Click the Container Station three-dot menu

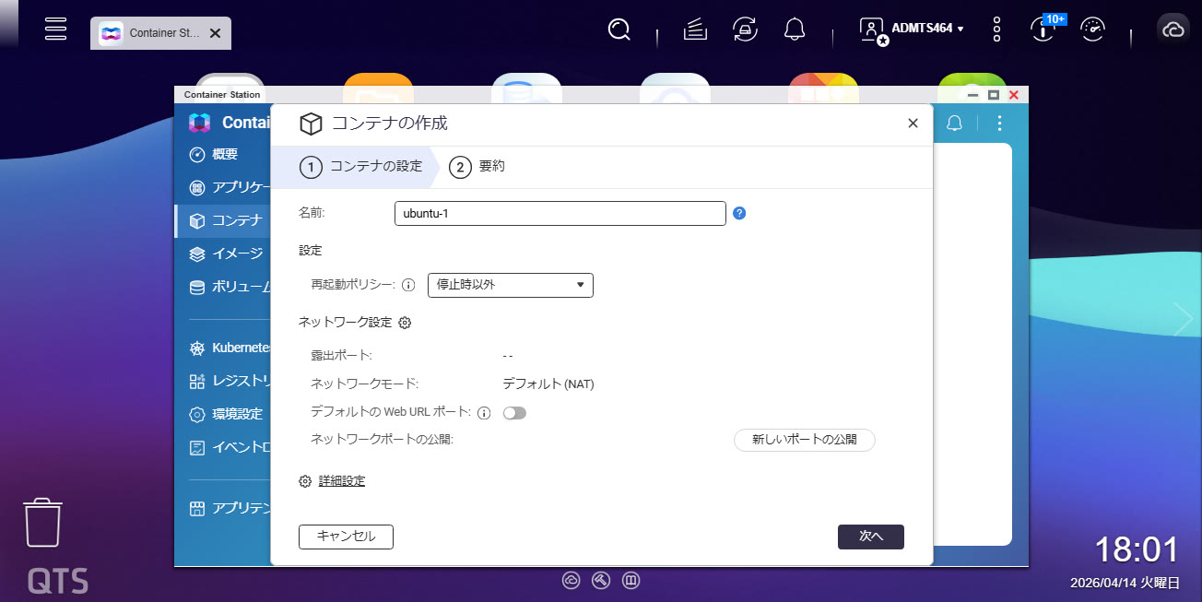(x=999, y=123)
